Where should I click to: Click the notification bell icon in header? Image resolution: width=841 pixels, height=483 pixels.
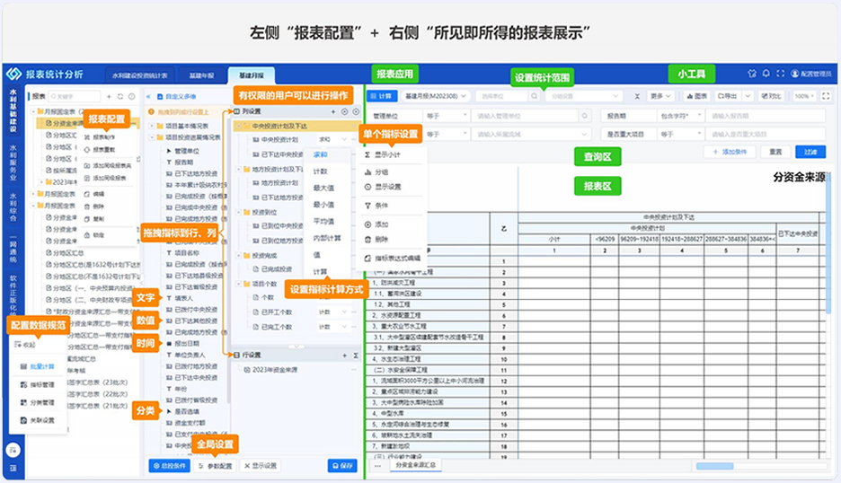[766, 74]
